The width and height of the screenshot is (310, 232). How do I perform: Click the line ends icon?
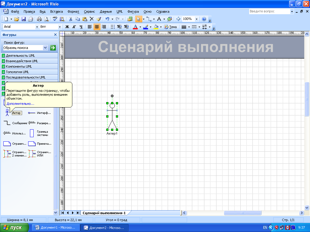(x=205, y=27)
